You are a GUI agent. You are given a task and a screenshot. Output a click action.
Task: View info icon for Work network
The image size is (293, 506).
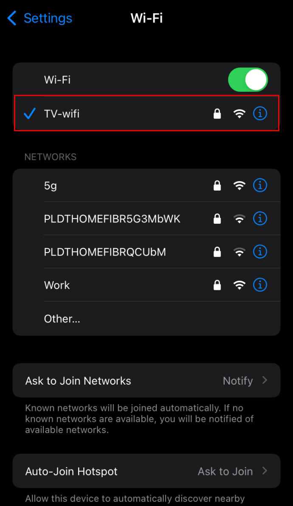click(x=260, y=285)
